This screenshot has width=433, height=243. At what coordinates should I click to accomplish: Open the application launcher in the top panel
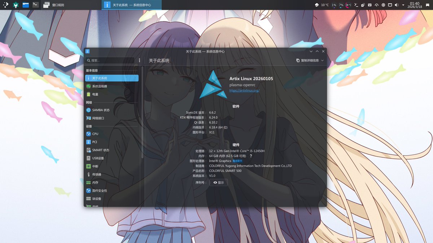(6, 5)
